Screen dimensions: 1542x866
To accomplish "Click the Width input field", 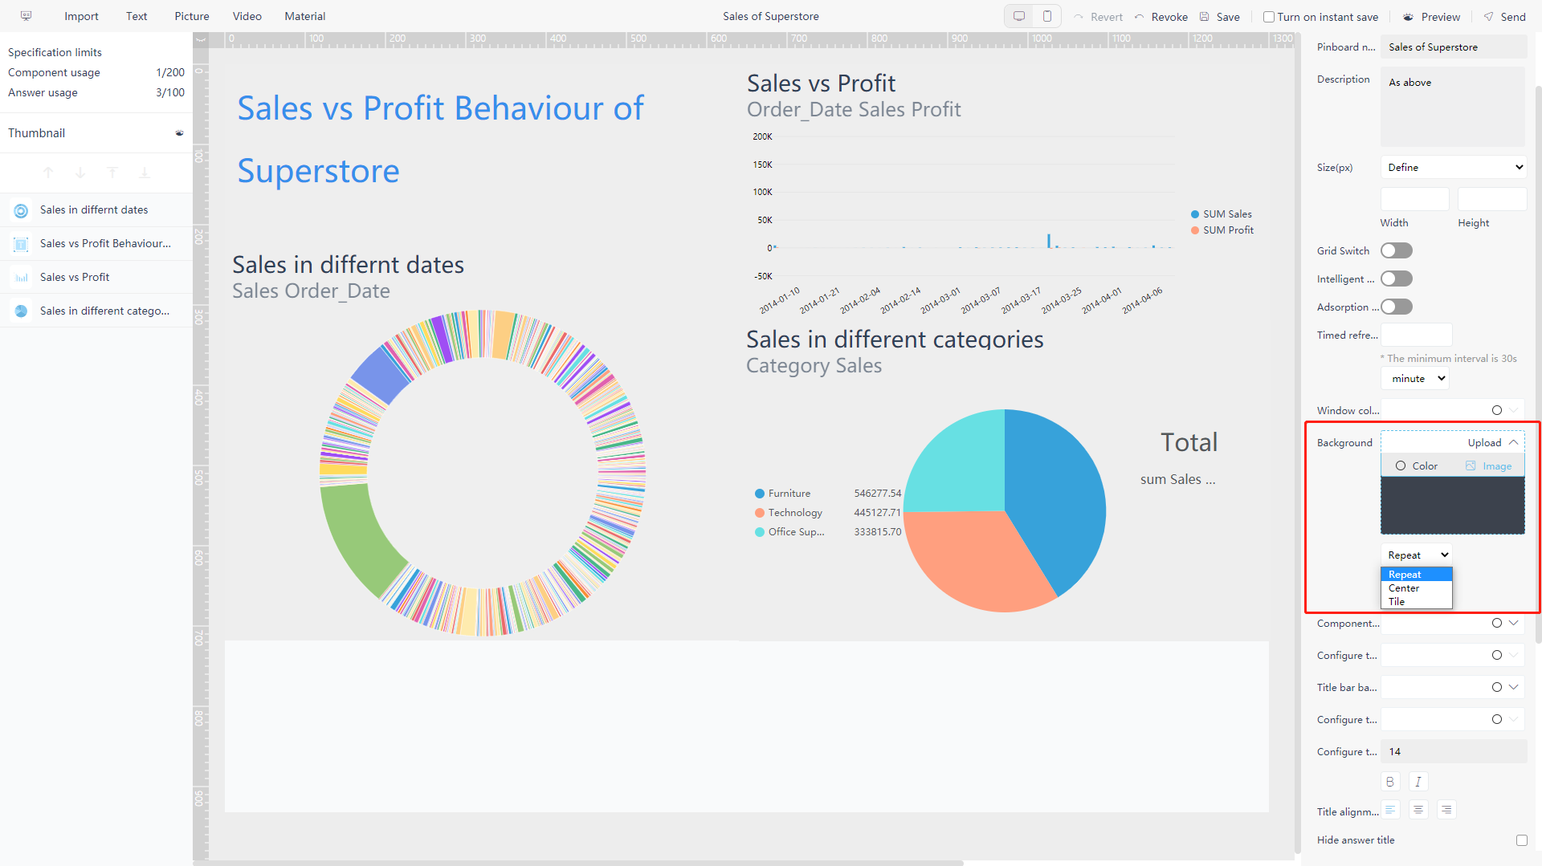I will [1414, 199].
